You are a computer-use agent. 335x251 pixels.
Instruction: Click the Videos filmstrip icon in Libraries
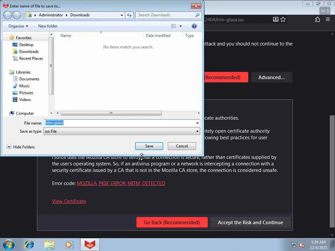tap(15, 99)
